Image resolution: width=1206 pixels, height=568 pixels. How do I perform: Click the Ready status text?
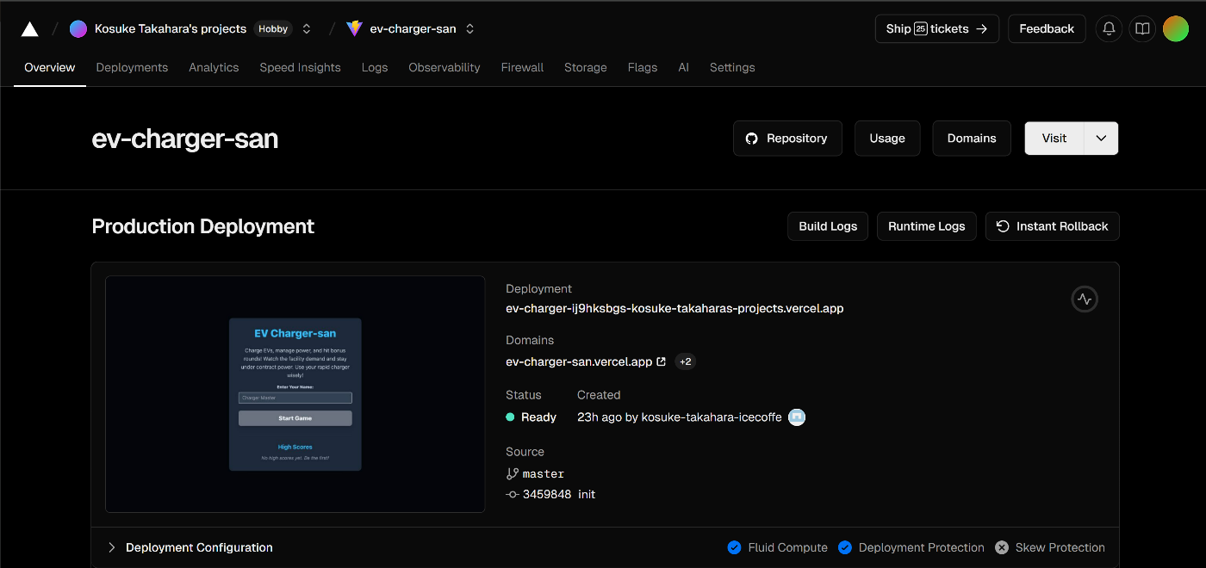coord(538,417)
